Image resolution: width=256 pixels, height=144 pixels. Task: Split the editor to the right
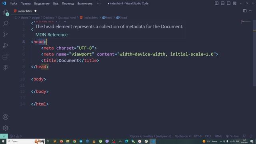tap(245, 11)
